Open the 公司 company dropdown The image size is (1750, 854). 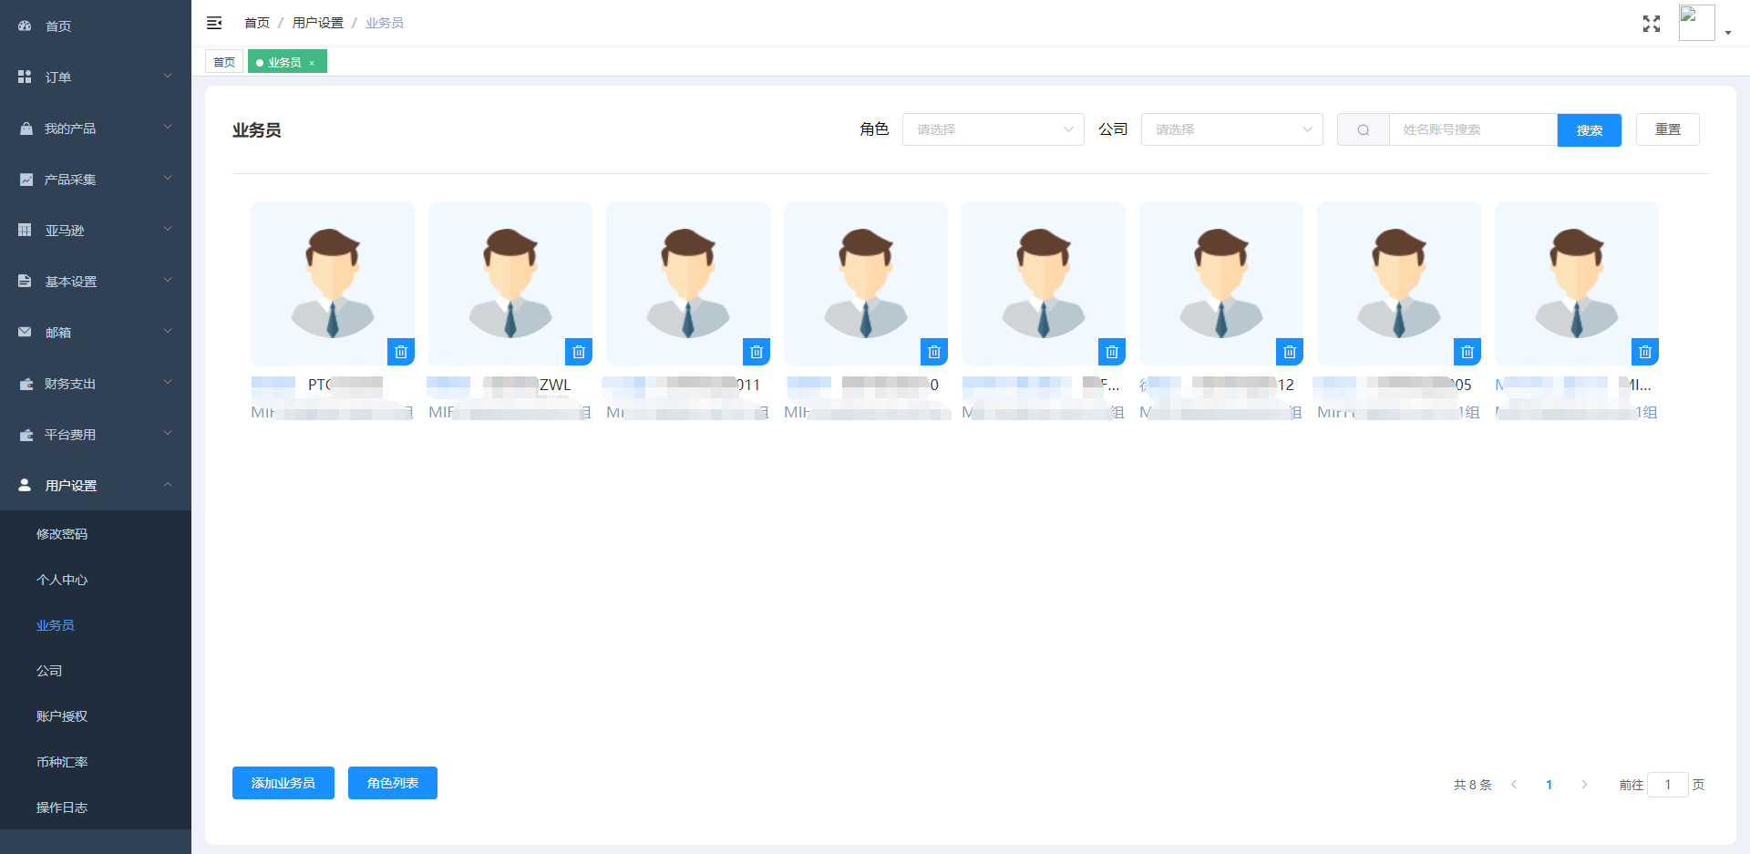pyautogui.click(x=1231, y=129)
